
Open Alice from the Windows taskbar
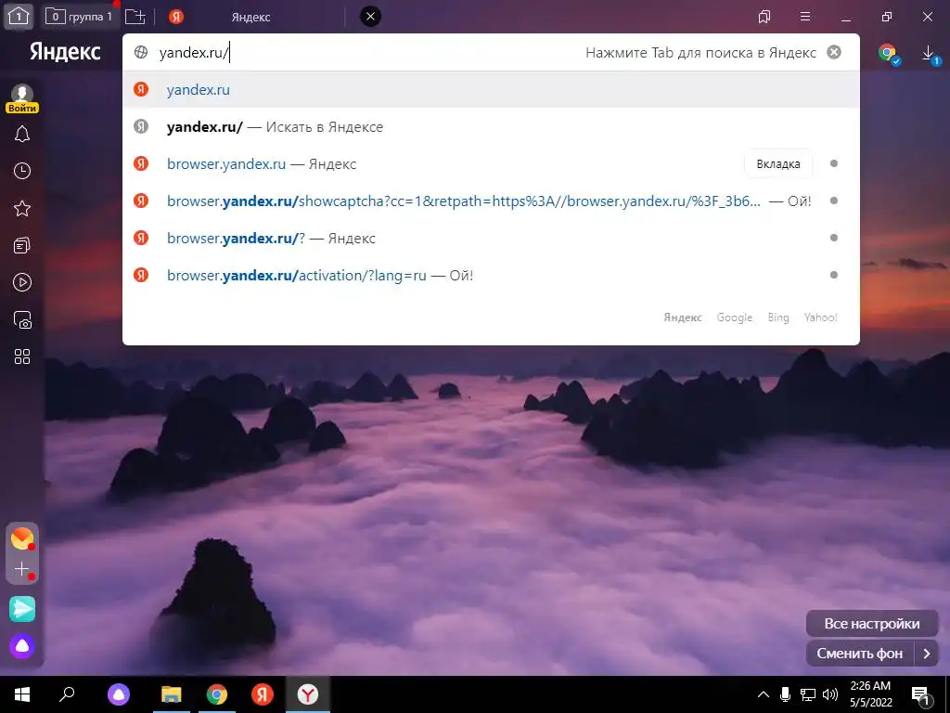119,694
